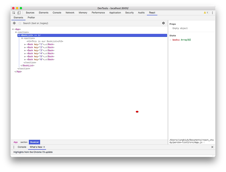The image size is (226, 172).
Task: Select the React tab
Action: 152,13
